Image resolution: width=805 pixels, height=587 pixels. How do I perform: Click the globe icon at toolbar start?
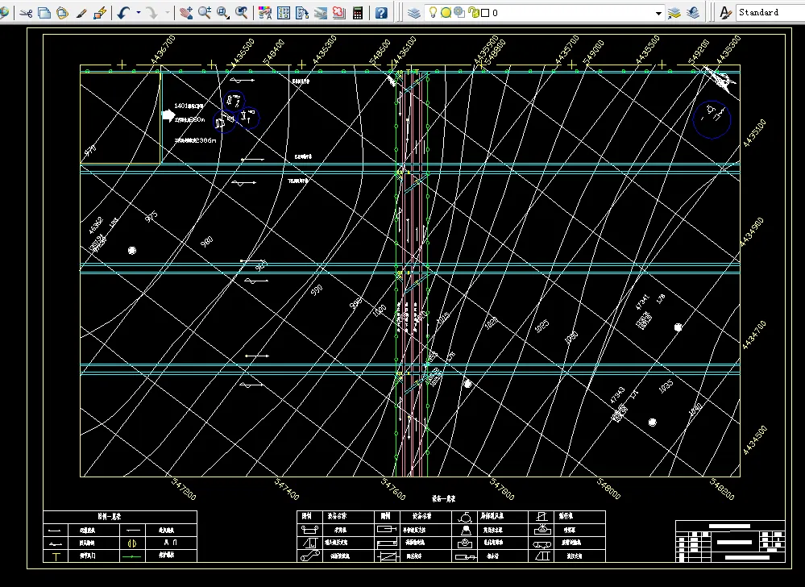tap(4, 13)
